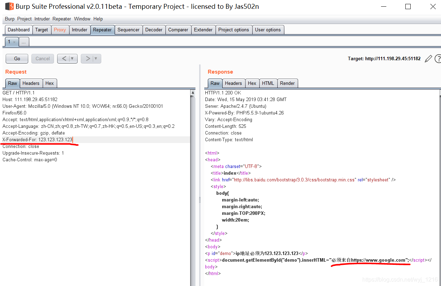Viewport: 441px width, 286px height.
Task: Switch to the Sequencer tab
Action: (128, 30)
